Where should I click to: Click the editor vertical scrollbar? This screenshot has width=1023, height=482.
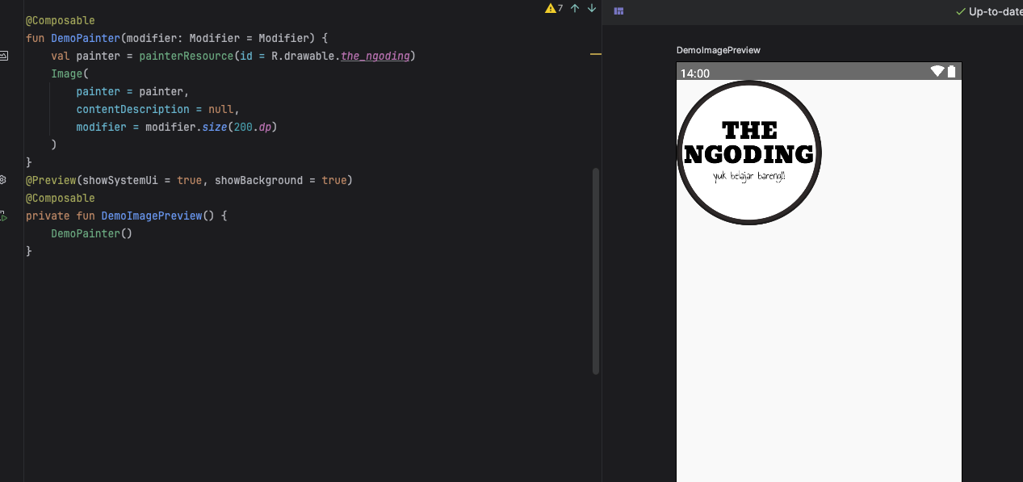point(596,270)
